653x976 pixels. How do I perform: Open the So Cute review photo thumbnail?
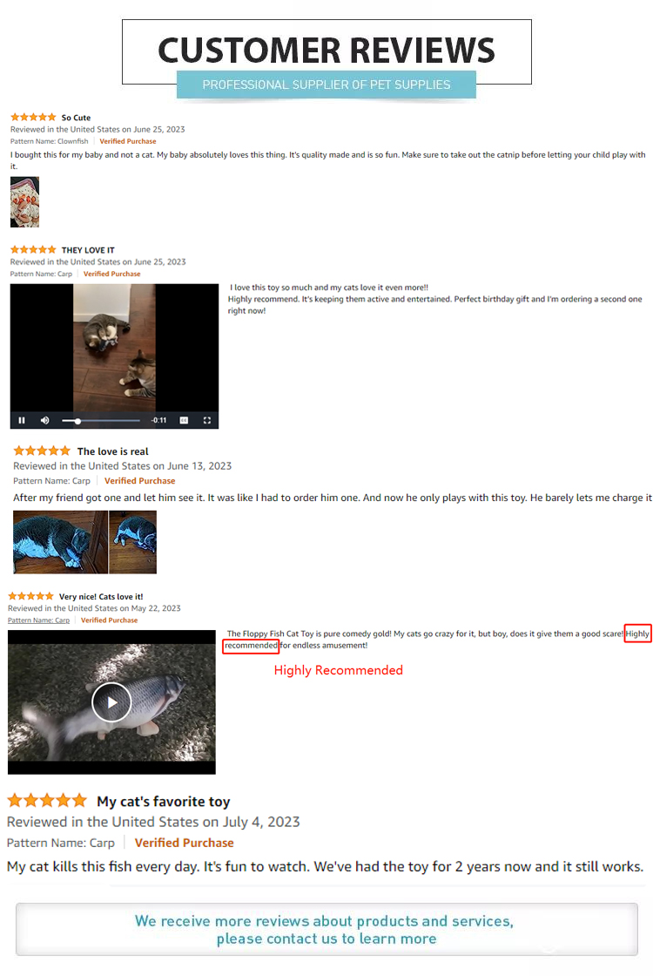pos(25,201)
